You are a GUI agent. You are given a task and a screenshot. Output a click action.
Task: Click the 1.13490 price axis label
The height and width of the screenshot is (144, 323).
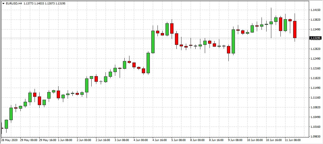tap(315, 30)
